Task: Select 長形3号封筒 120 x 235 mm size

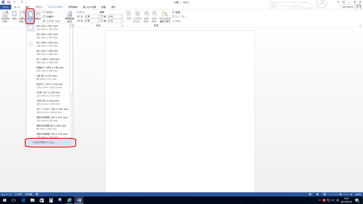Action: click(x=48, y=119)
